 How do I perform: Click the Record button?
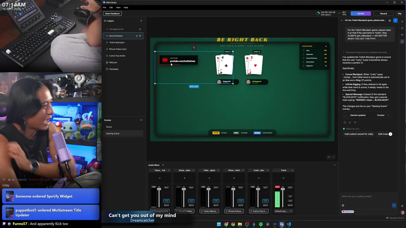(x=383, y=14)
